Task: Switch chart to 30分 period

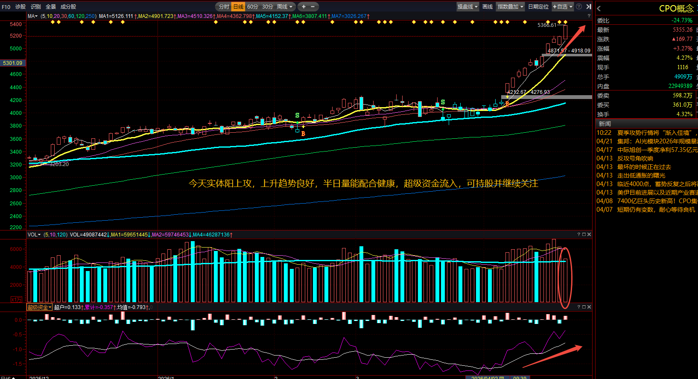Action: click(268, 7)
